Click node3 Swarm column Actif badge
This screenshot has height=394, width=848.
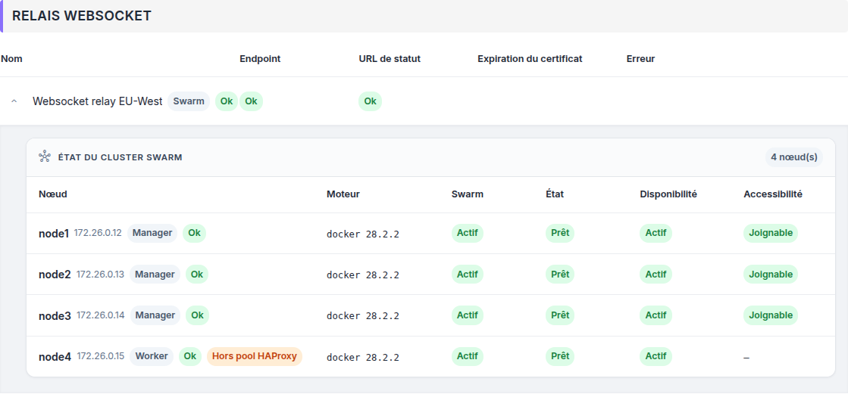point(468,315)
